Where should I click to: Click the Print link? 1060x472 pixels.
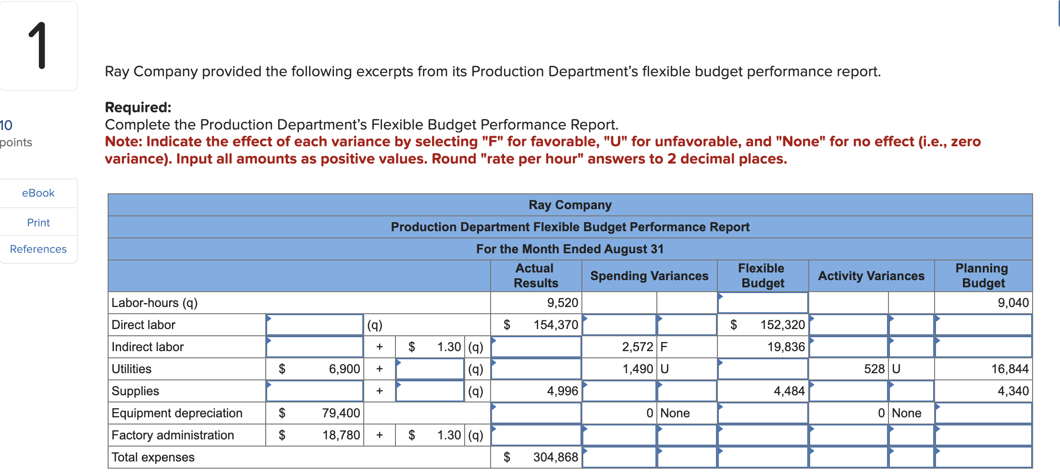pos(38,222)
